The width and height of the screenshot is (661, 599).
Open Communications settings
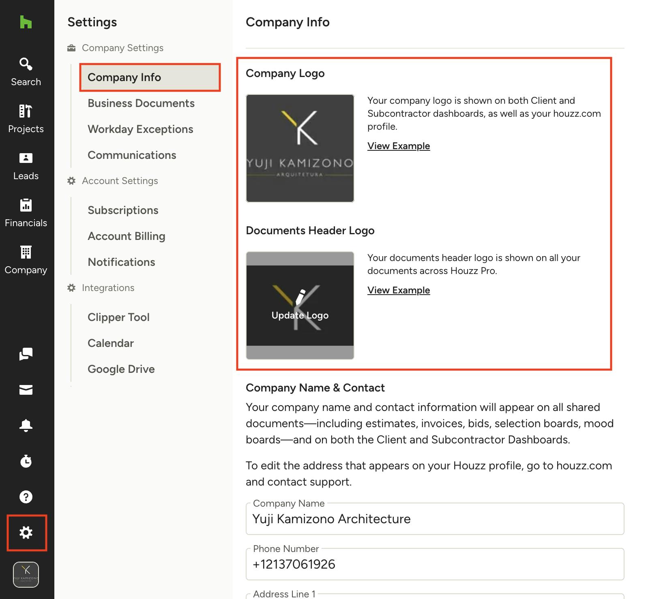pyautogui.click(x=132, y=155)
